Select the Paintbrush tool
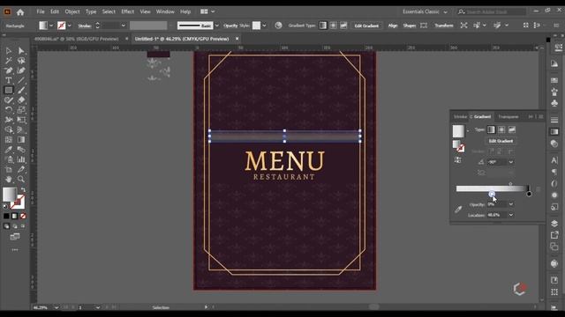 click(x=21, y=90)
